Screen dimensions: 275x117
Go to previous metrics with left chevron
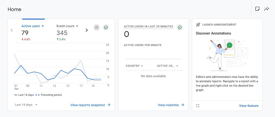(x=12, y=30)
